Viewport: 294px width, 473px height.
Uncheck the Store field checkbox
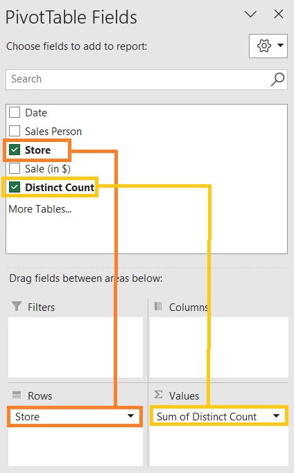pyautogui.click(x=15, y=150)
